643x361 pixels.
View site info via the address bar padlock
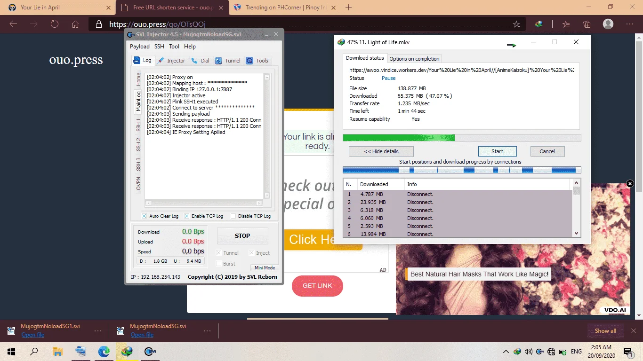[x=98, y=24]
